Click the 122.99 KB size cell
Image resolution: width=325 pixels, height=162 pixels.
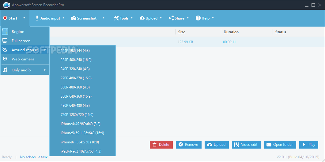click(185, 42)
